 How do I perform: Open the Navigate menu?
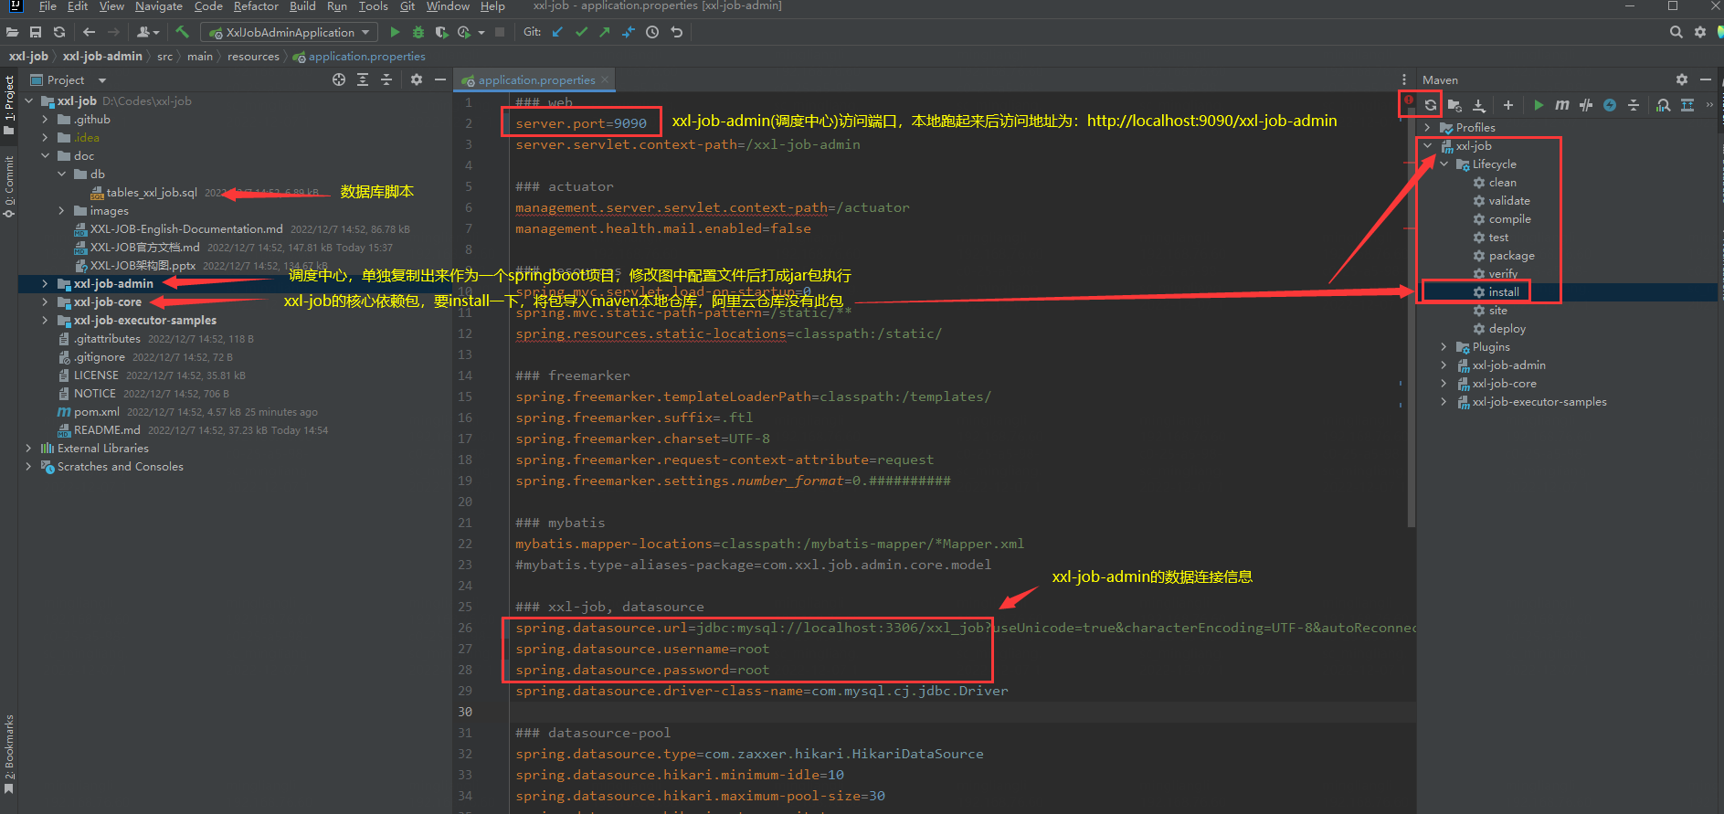click(159, 6)
